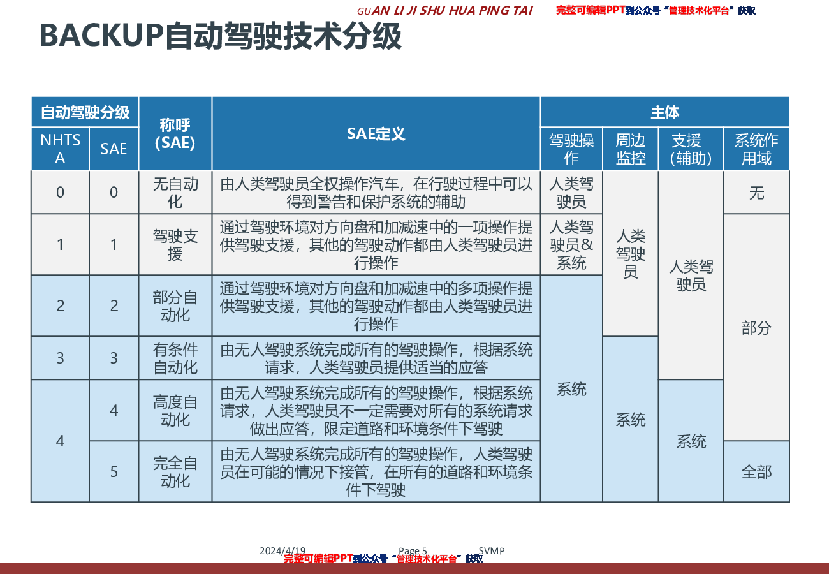Click SAE level 1 cell
Image resolution: width=829 pixels, height=574 pixels.
click(x=114, y=244)
